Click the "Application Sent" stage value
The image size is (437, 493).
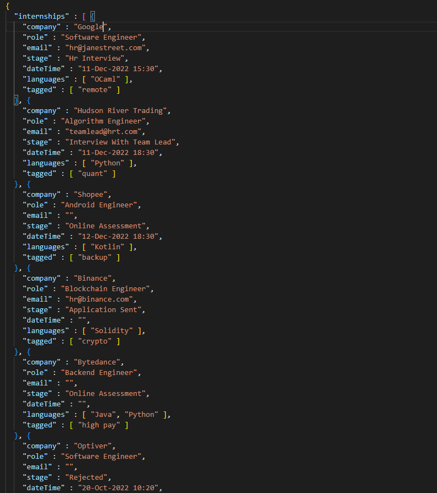click(x=103, y=310)
